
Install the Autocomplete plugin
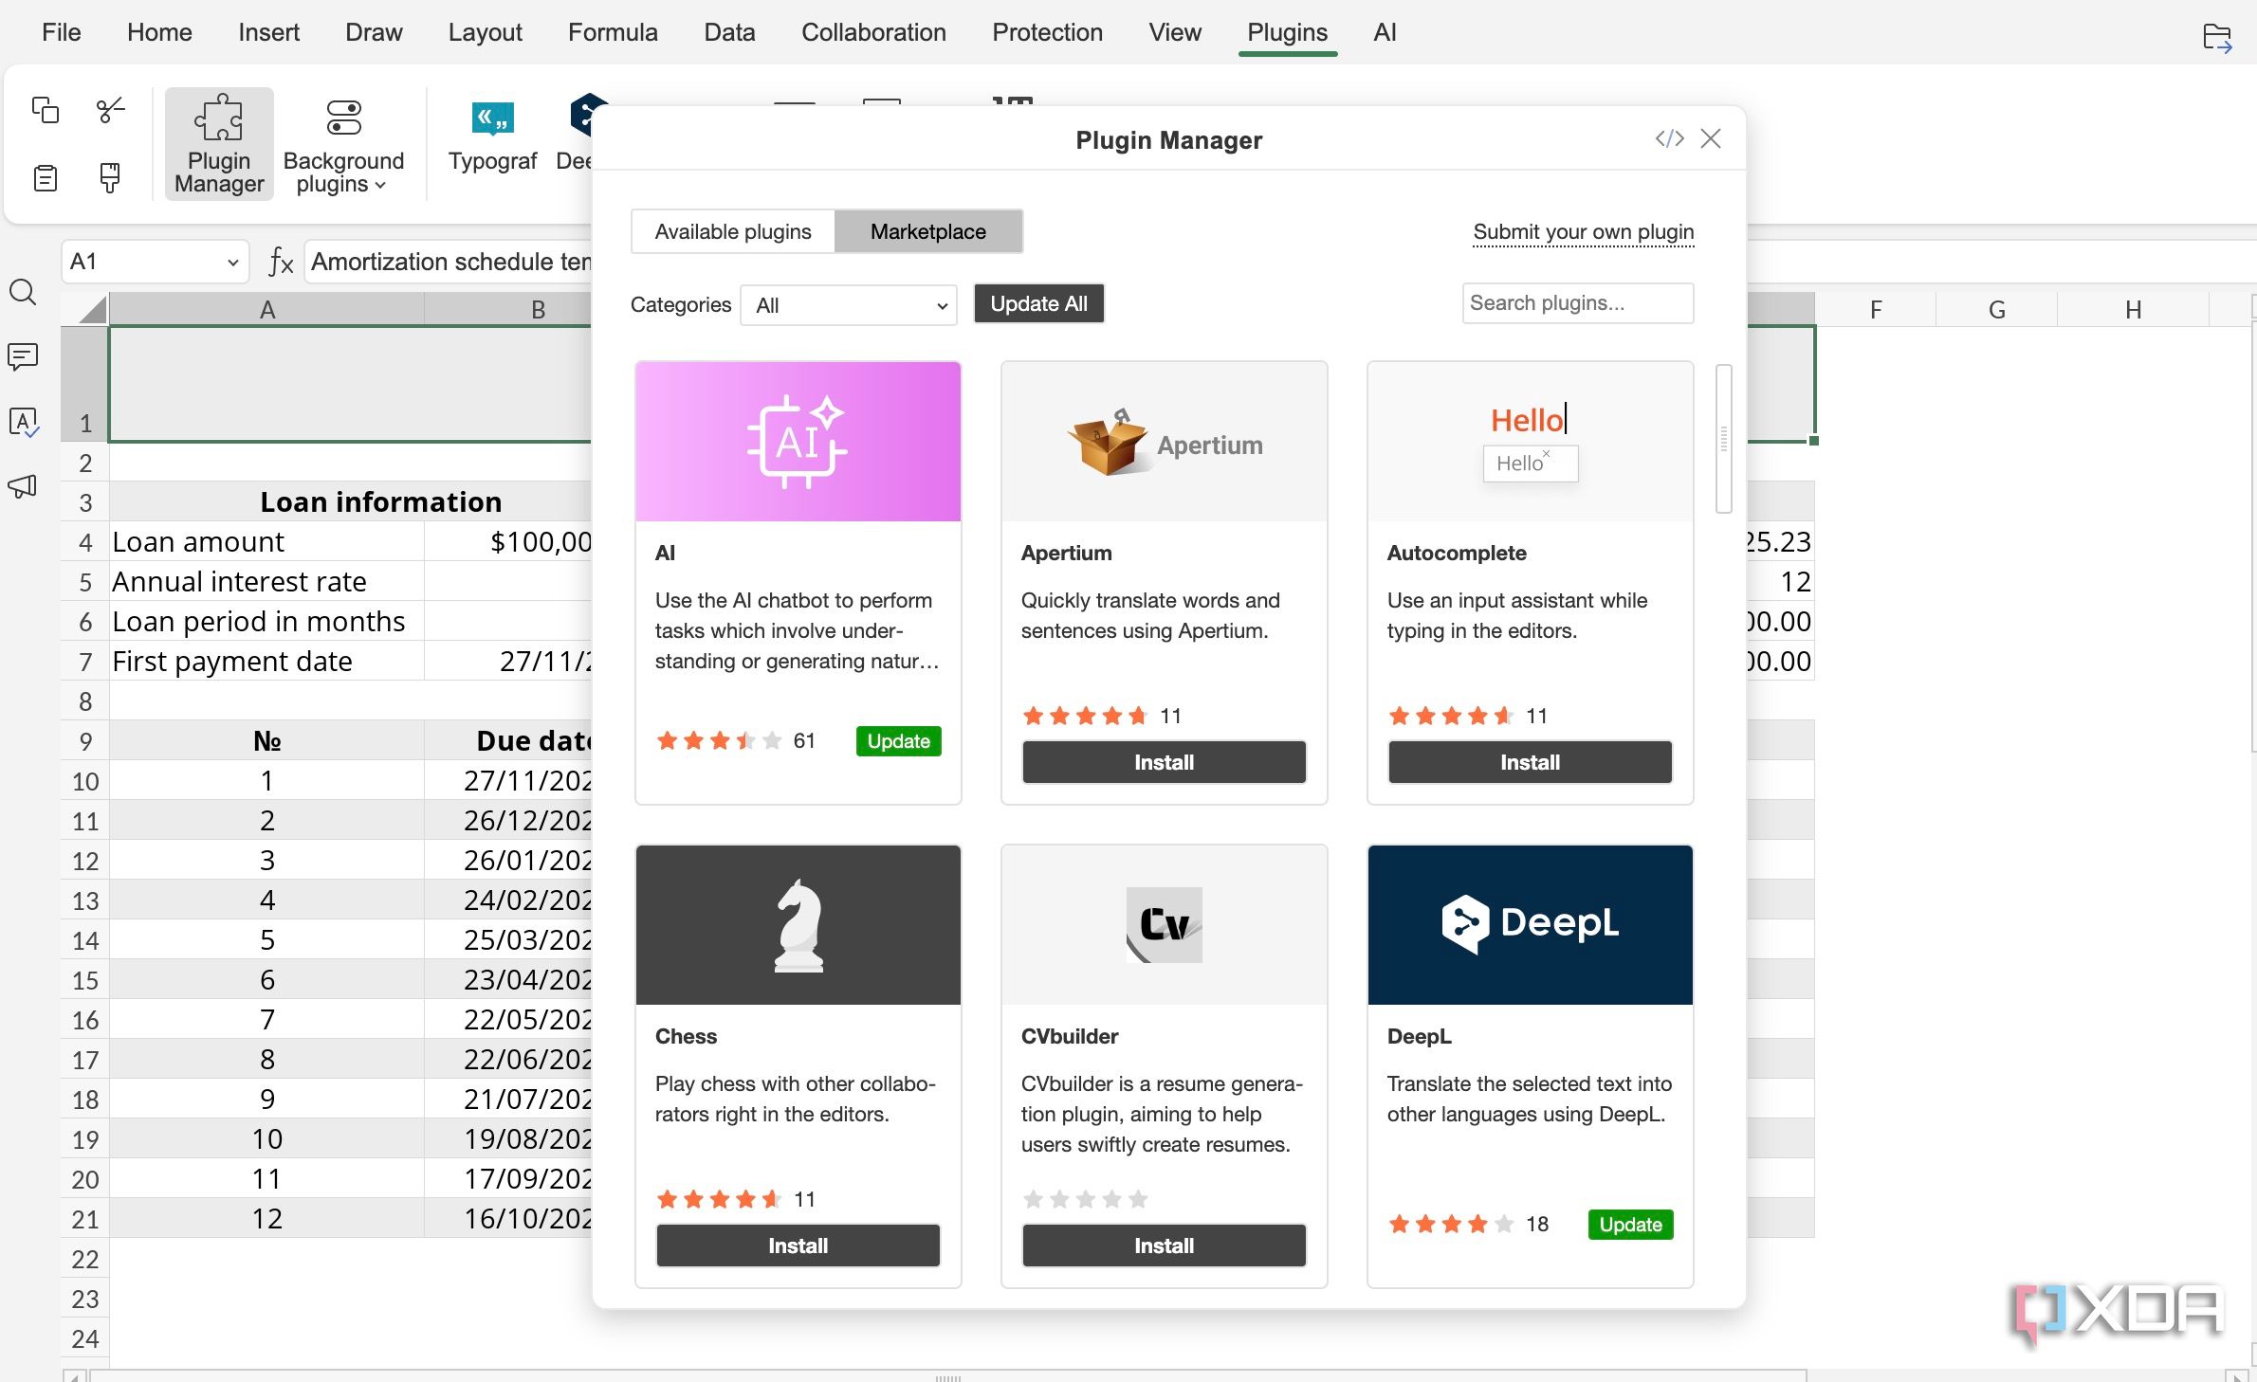1531,762
